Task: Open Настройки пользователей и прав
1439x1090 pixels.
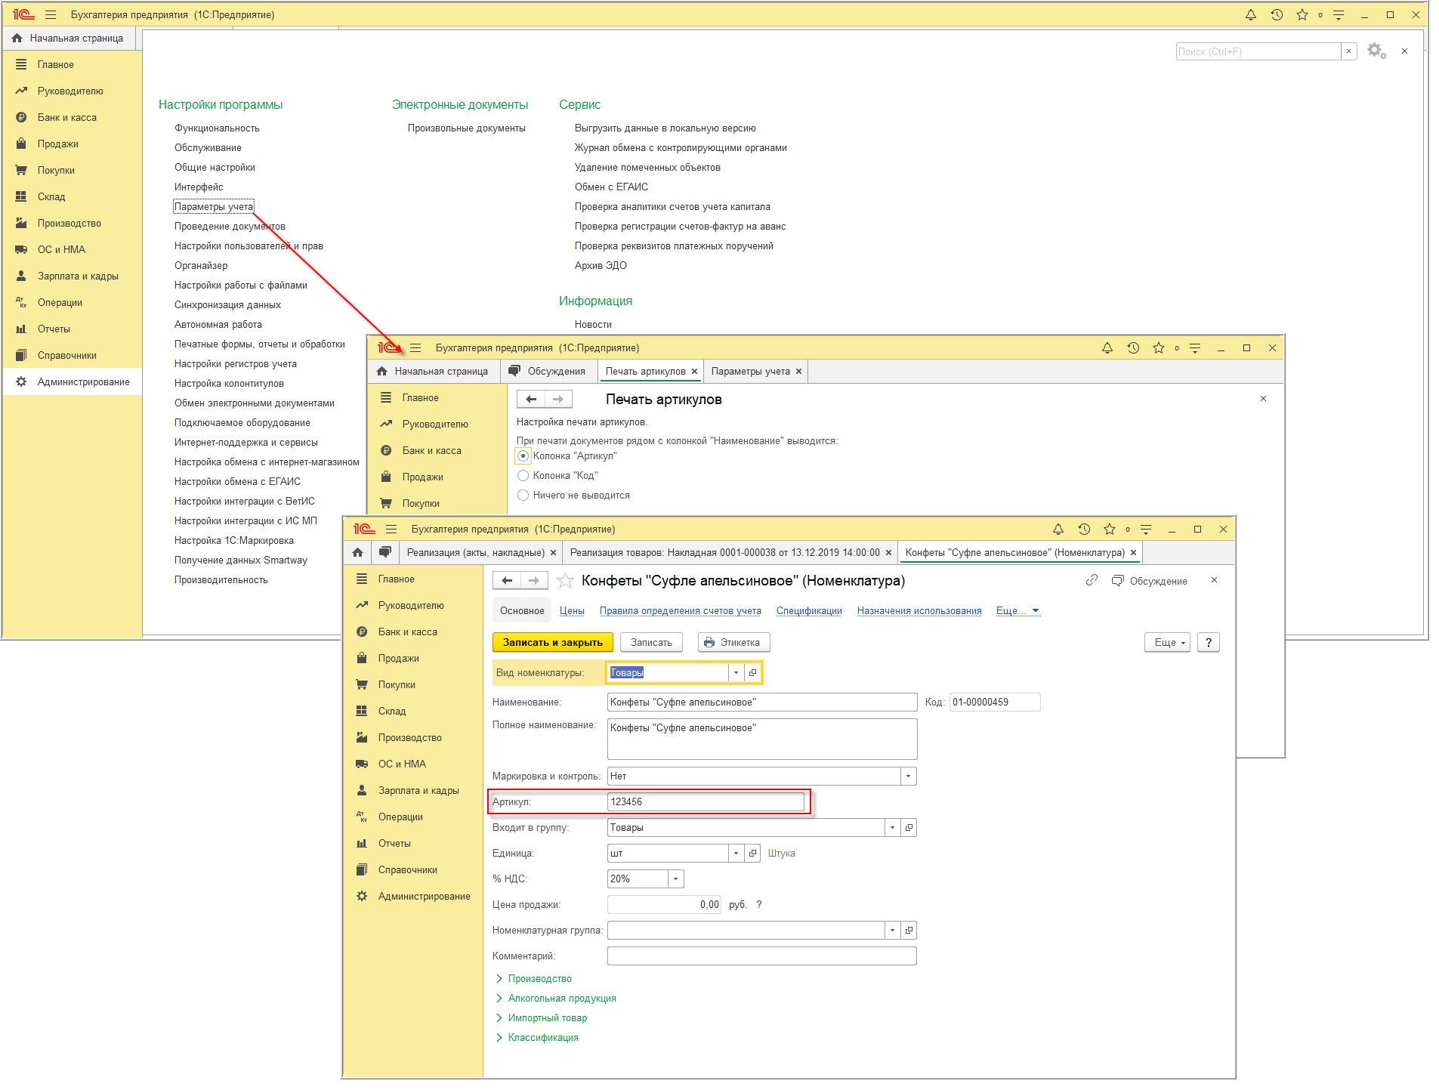Action: tap(249, 246)
